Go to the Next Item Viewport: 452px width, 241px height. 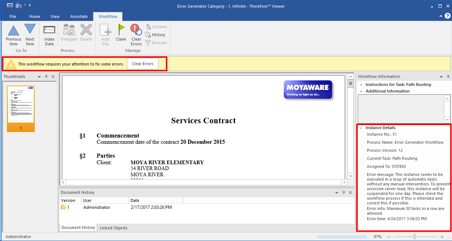30,34
